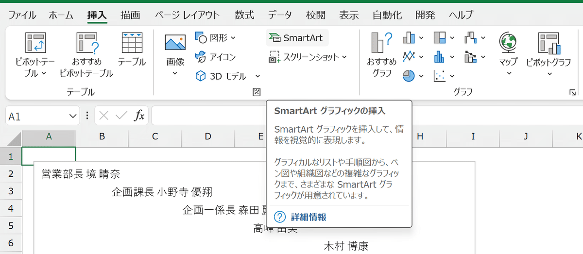Open the Name Box dropdown arrow
583x254 pixels.
(x=73, y=116)
